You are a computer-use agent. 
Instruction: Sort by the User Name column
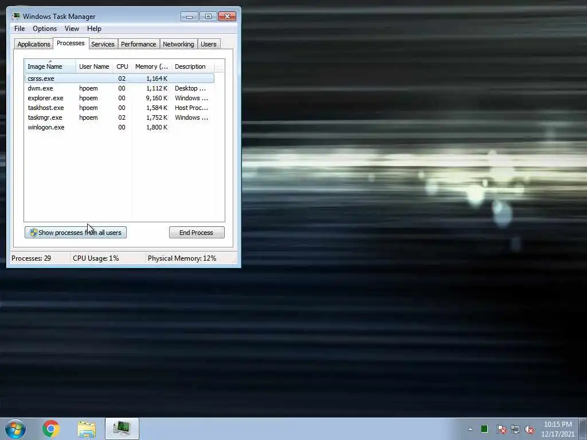[94, 66]
